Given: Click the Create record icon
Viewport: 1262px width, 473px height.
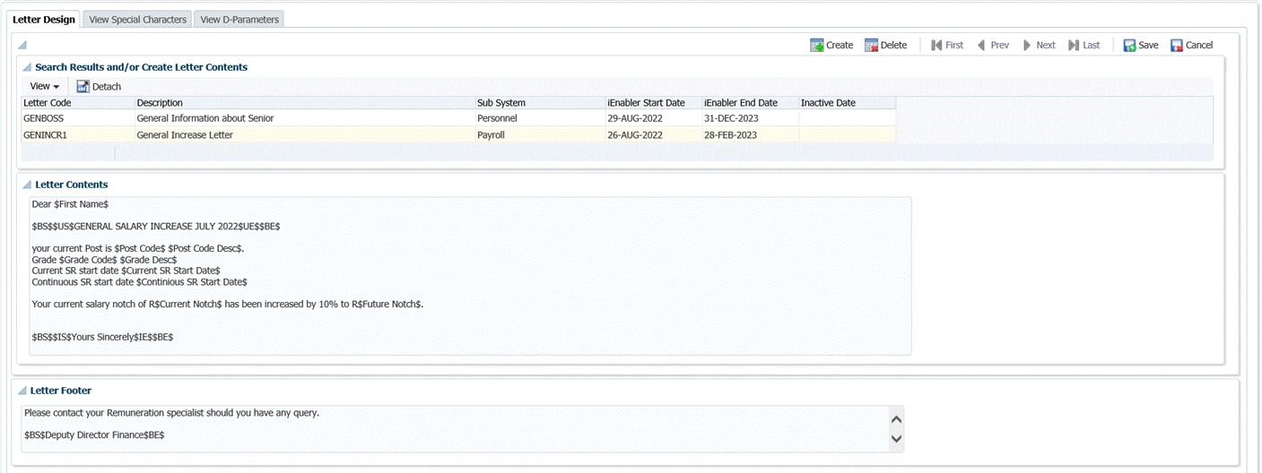Looking at the screenshot, I should [x=817, y=46].
